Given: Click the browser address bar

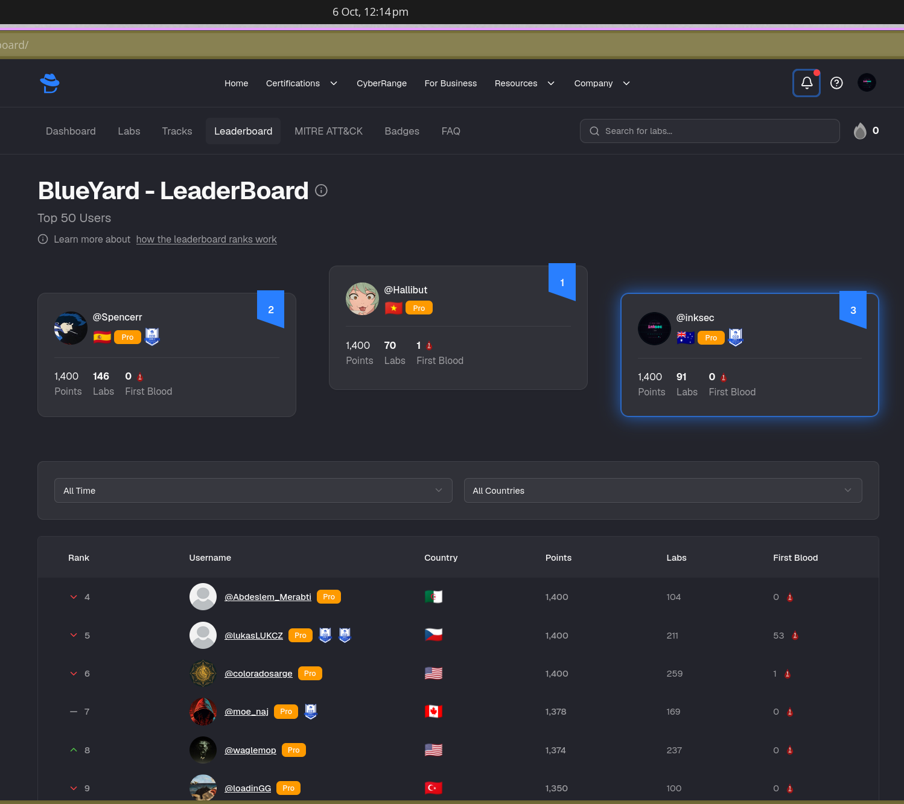Looking at the screenshot, I should click(452, 45).
